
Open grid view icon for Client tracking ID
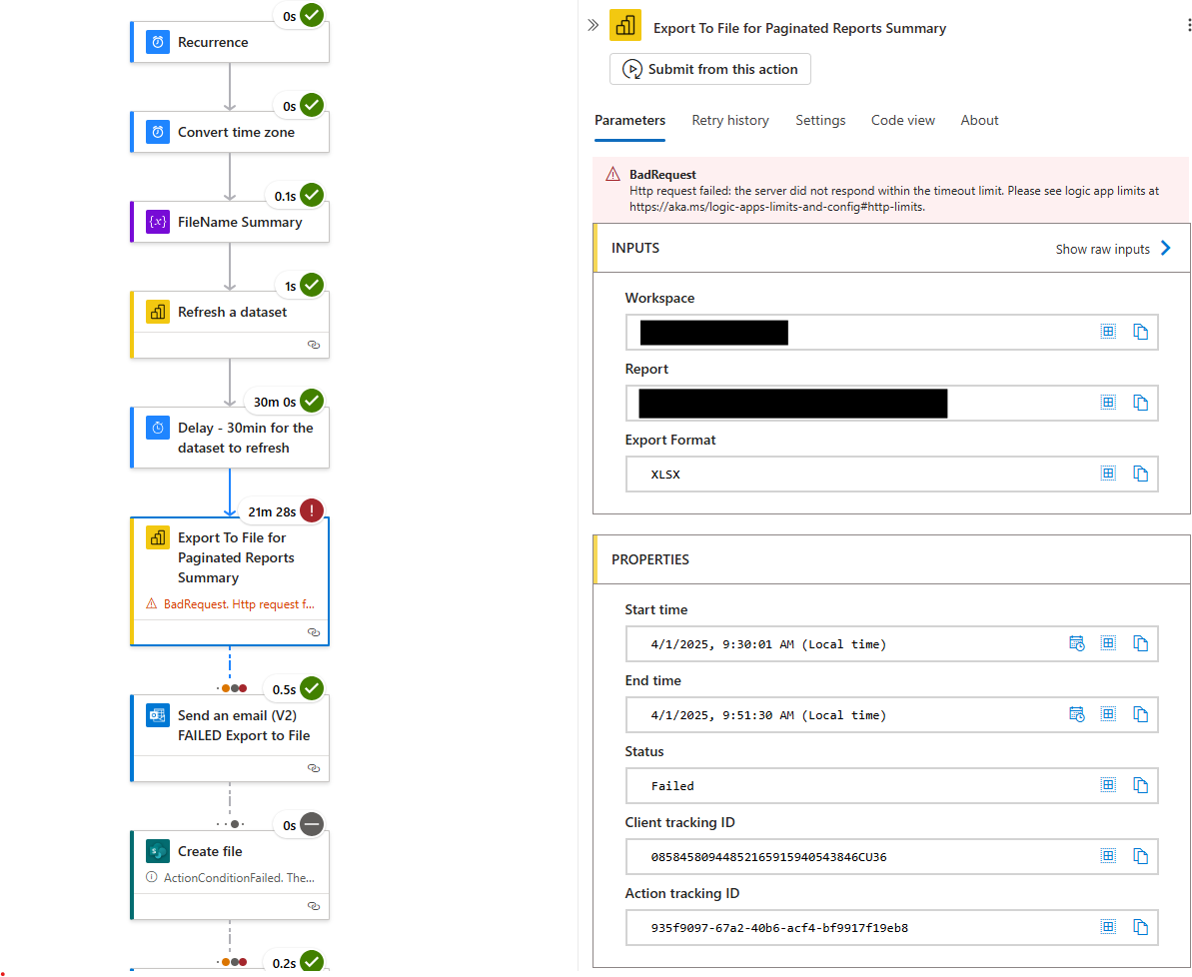(1108, 855)
